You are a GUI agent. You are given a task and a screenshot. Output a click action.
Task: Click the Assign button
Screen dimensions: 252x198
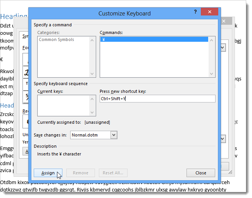48,173
